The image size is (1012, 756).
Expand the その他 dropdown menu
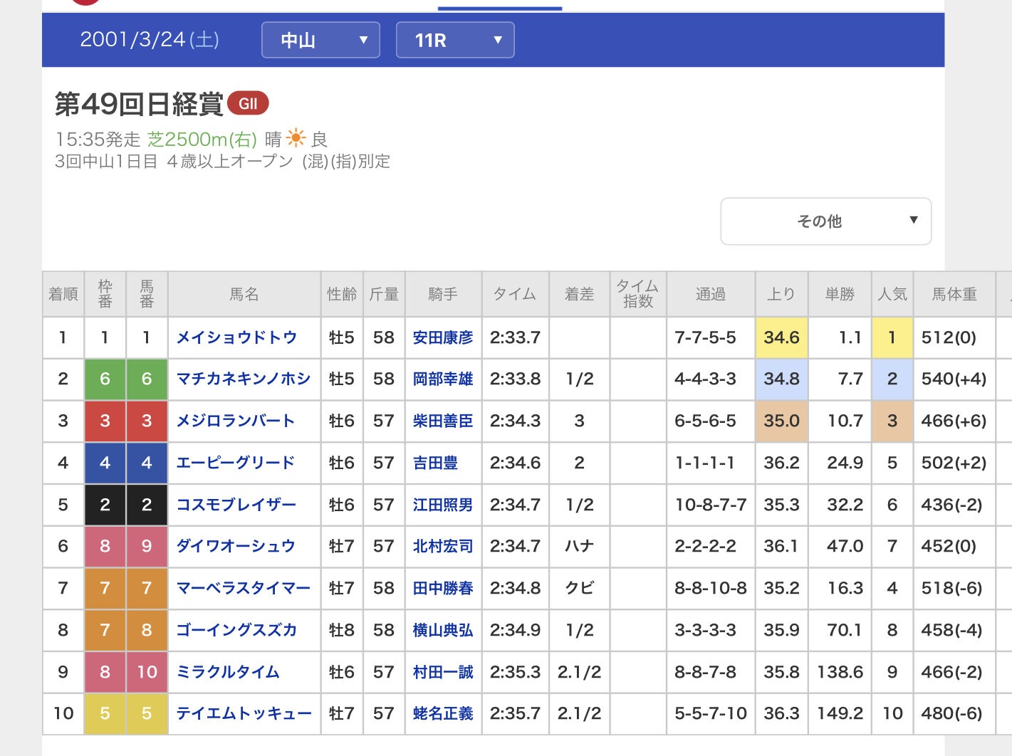(x=825, y=221)
